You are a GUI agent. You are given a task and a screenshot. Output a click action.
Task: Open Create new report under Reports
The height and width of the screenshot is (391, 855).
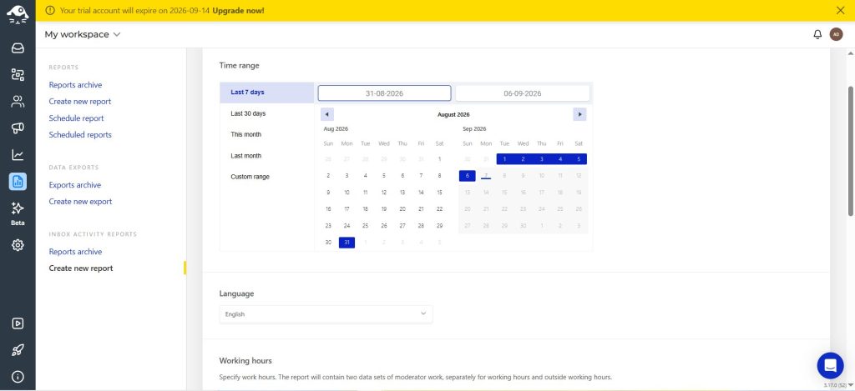pyautogui.click(x=80, y=101)
